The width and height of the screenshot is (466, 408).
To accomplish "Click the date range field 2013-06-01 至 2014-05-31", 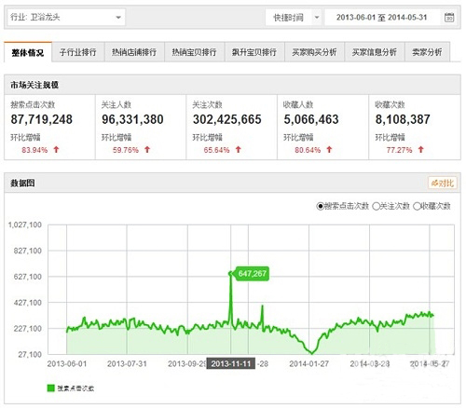I will point(382,18).
